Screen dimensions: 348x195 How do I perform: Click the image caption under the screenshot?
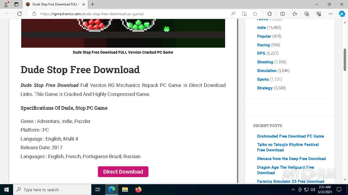click(123, 52)
